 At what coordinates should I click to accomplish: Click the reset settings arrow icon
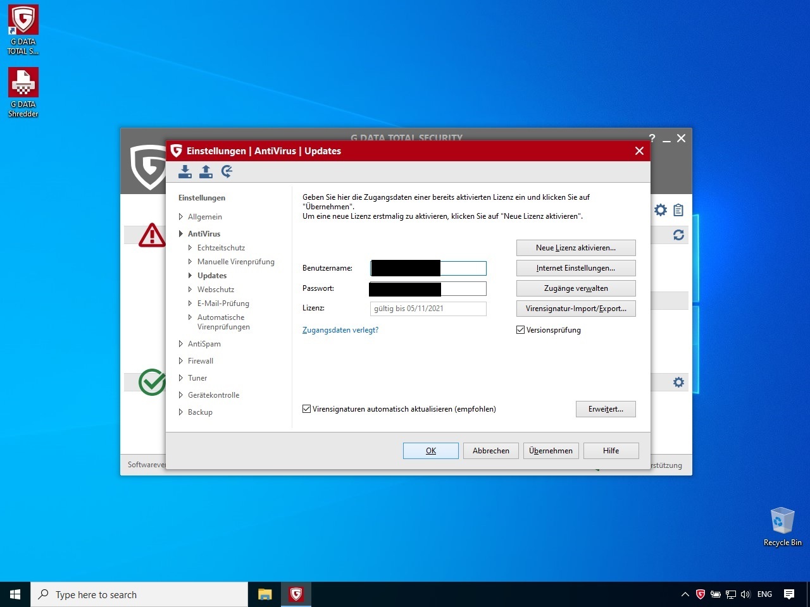(227, 171)
